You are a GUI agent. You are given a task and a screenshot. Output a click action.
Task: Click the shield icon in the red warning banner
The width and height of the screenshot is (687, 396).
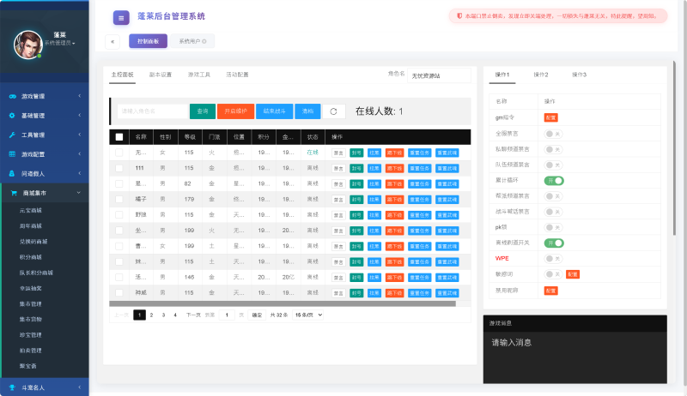tap(459, 15)
